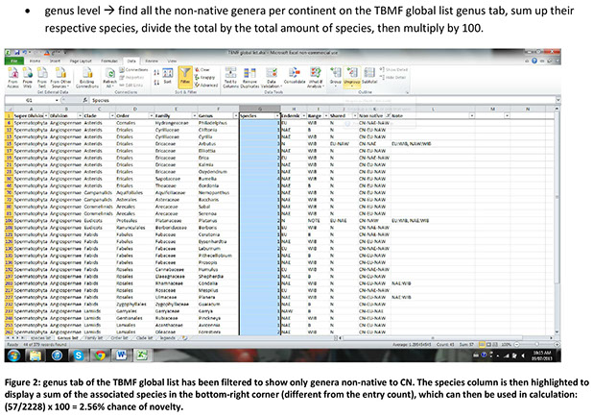Viewport: 593px width, 417px height.
Task: Open the green File tab
Action: (14, 61)
